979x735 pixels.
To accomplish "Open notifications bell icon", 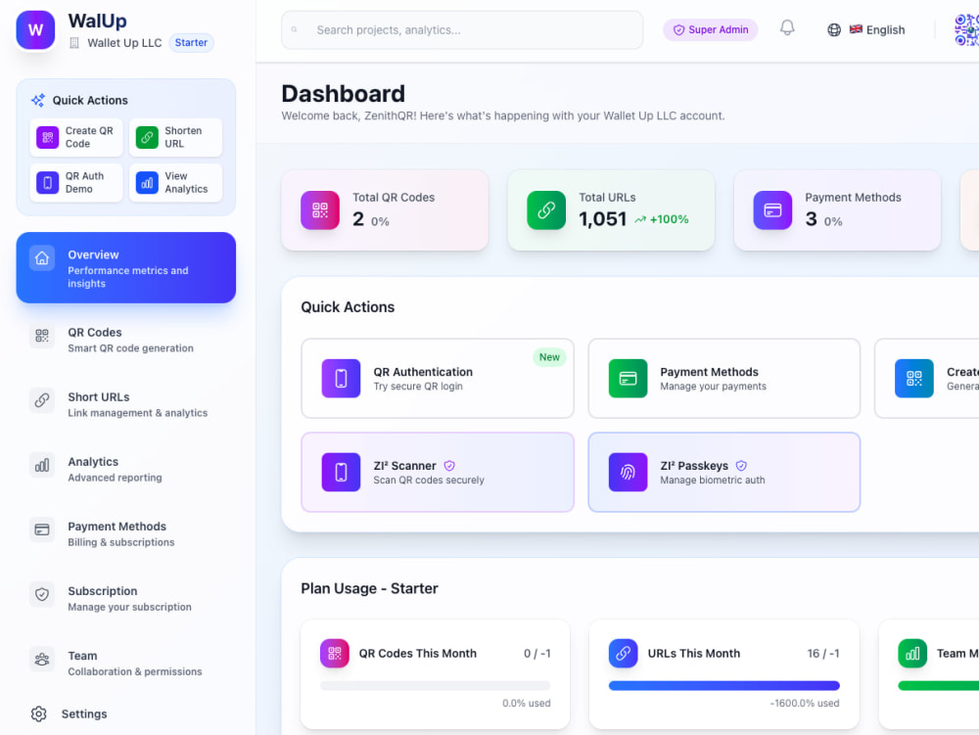I will click(x=787, y=28).
